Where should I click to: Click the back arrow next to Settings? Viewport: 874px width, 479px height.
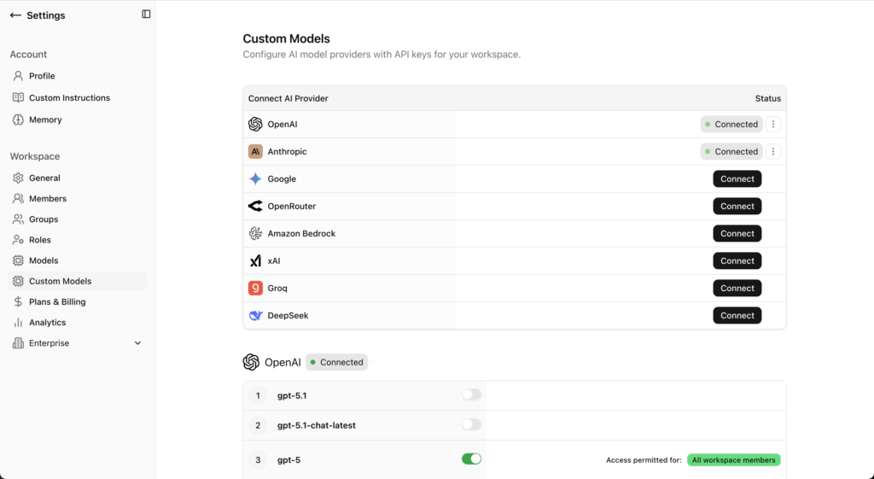[x=15, y=15]
